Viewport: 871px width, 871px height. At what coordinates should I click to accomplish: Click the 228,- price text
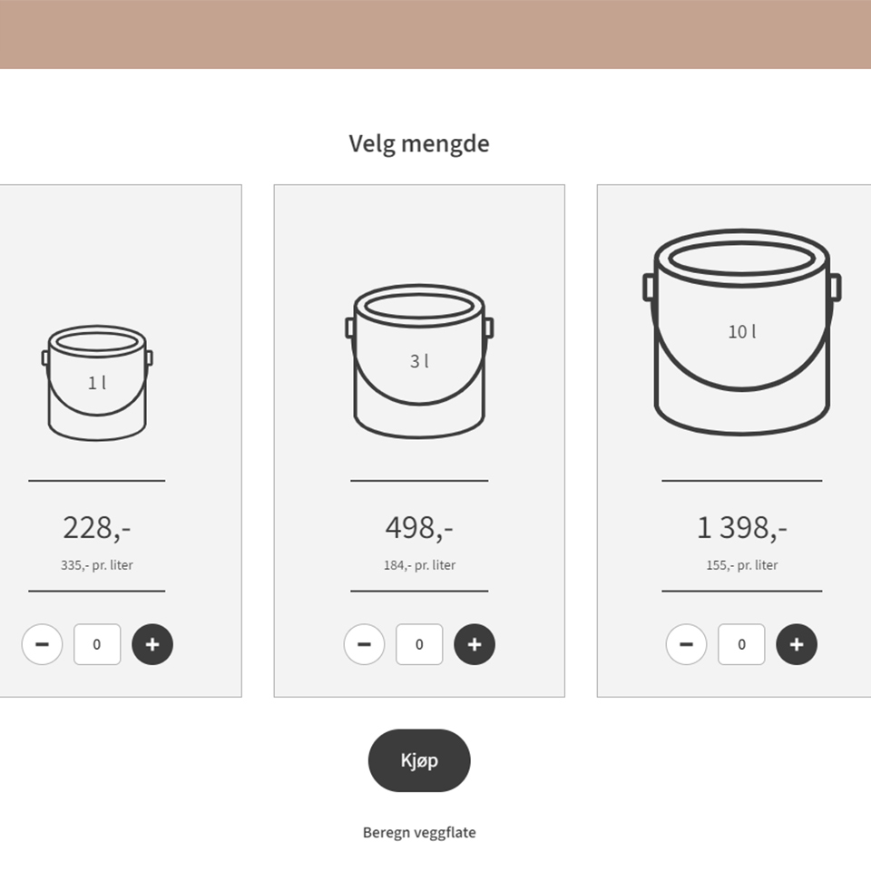97,527
